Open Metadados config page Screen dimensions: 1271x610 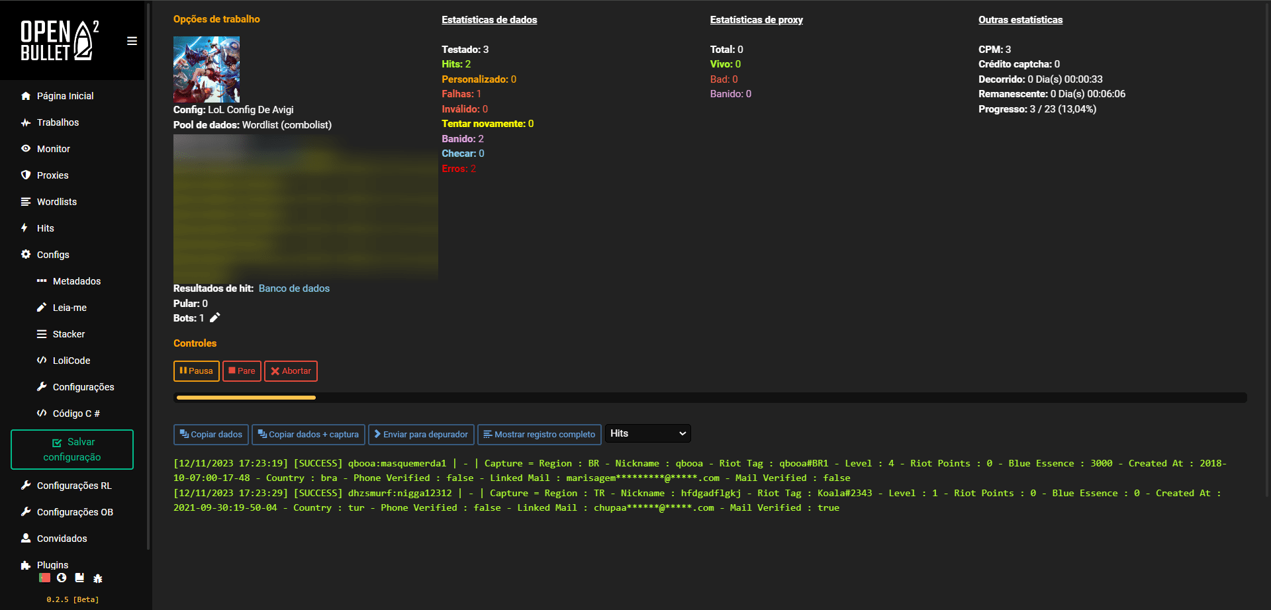pos(77,281)
